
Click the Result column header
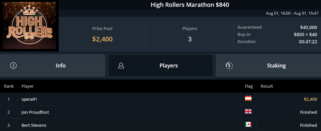tap(267, 86)
